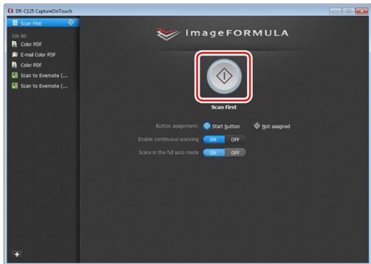Click the 'Button assignment:' label

click(x=177, y=126)
